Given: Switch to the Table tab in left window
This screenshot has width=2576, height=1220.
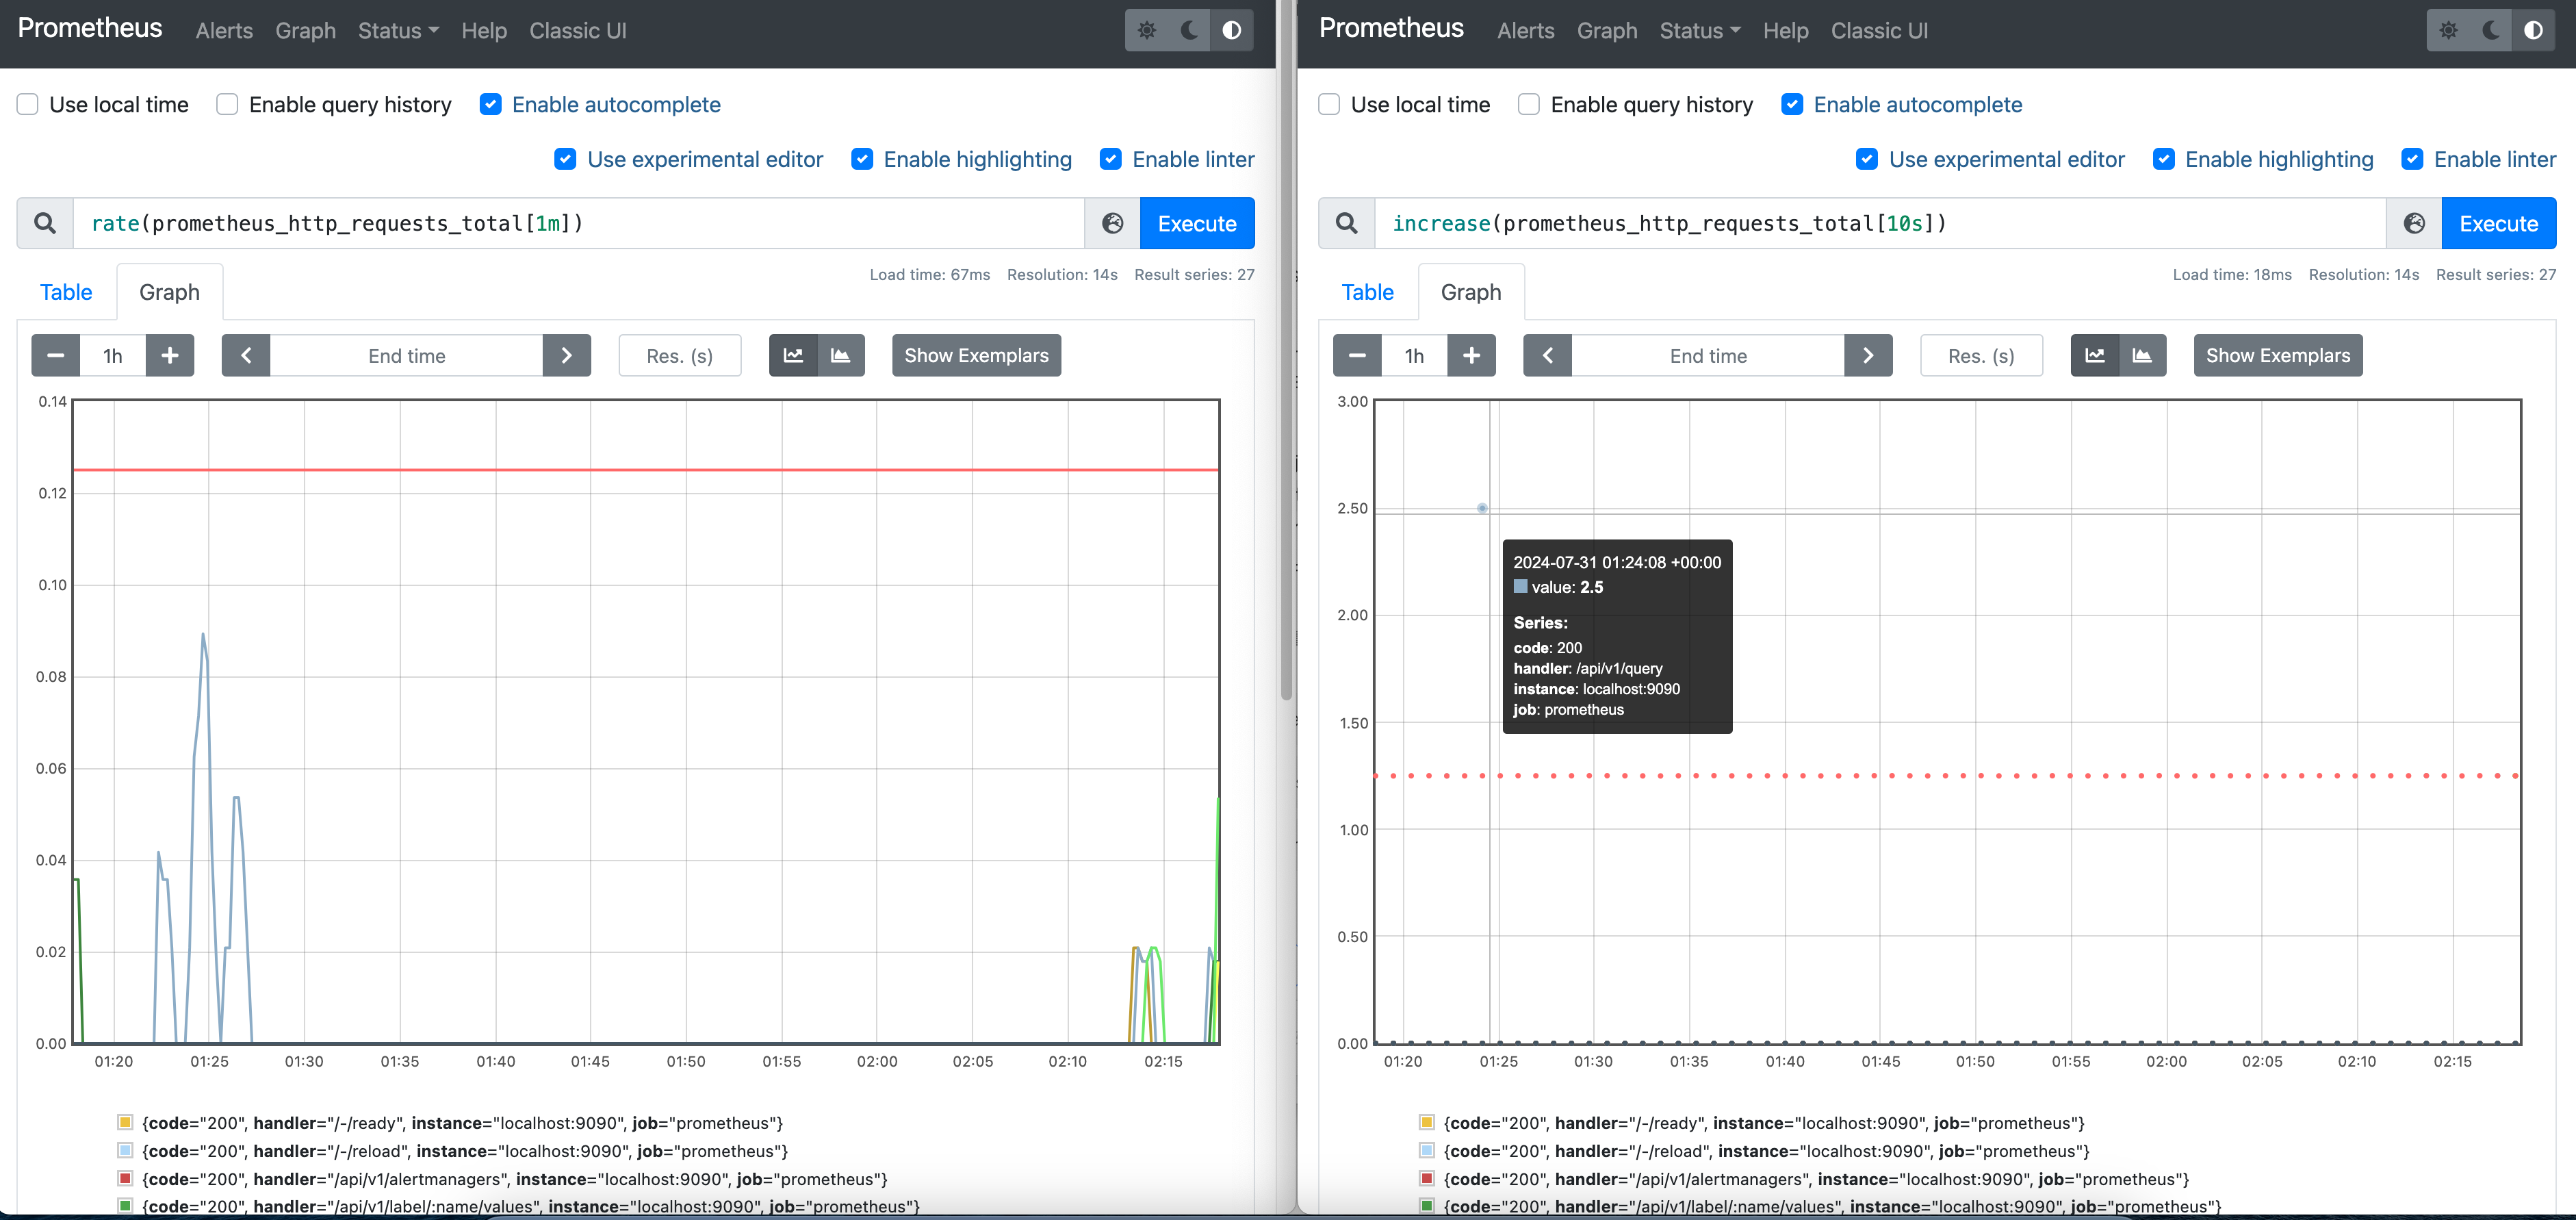Looking at the screenshot, I should pyautogui.click(x=66, y=292).
